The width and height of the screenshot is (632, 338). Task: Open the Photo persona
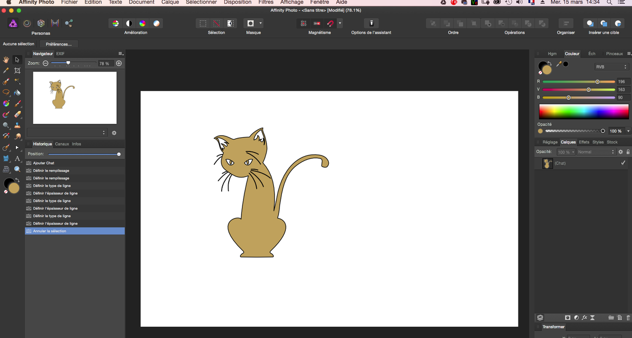13,23
